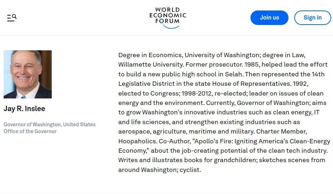
Task: Click "Degree in Economics" at bio start
Action: point(150,55)
